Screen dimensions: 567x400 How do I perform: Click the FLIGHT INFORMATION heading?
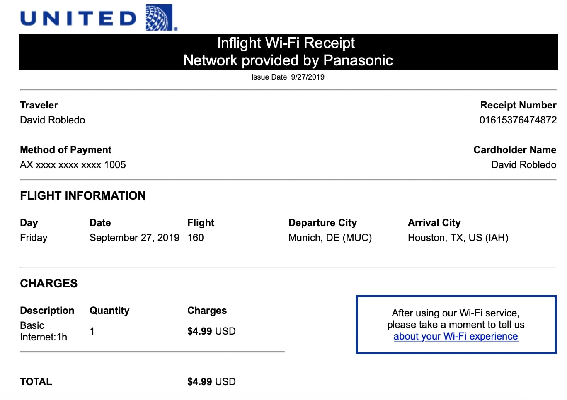(83, 195)
